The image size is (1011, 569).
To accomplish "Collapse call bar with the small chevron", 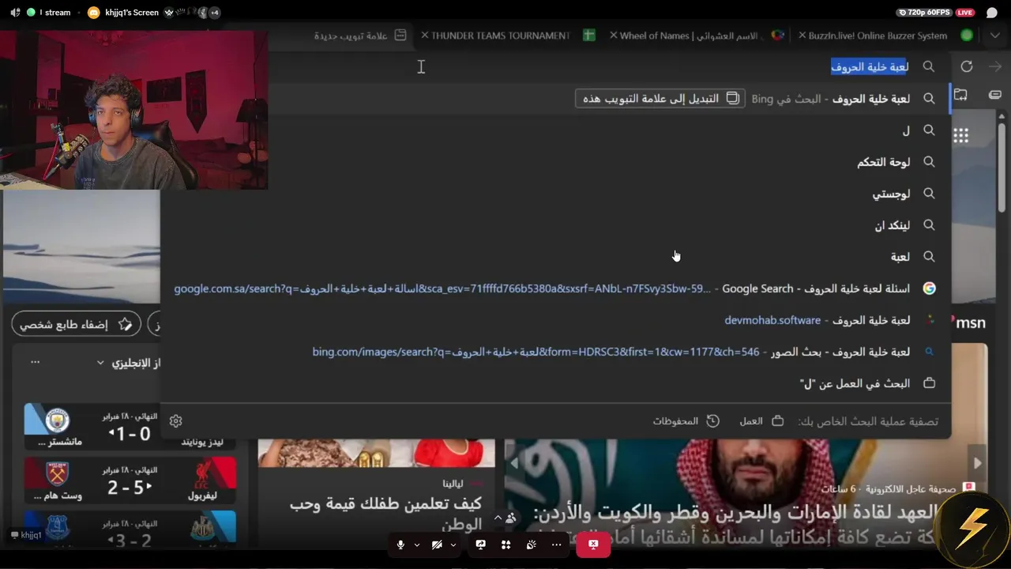I will [498, 518].
